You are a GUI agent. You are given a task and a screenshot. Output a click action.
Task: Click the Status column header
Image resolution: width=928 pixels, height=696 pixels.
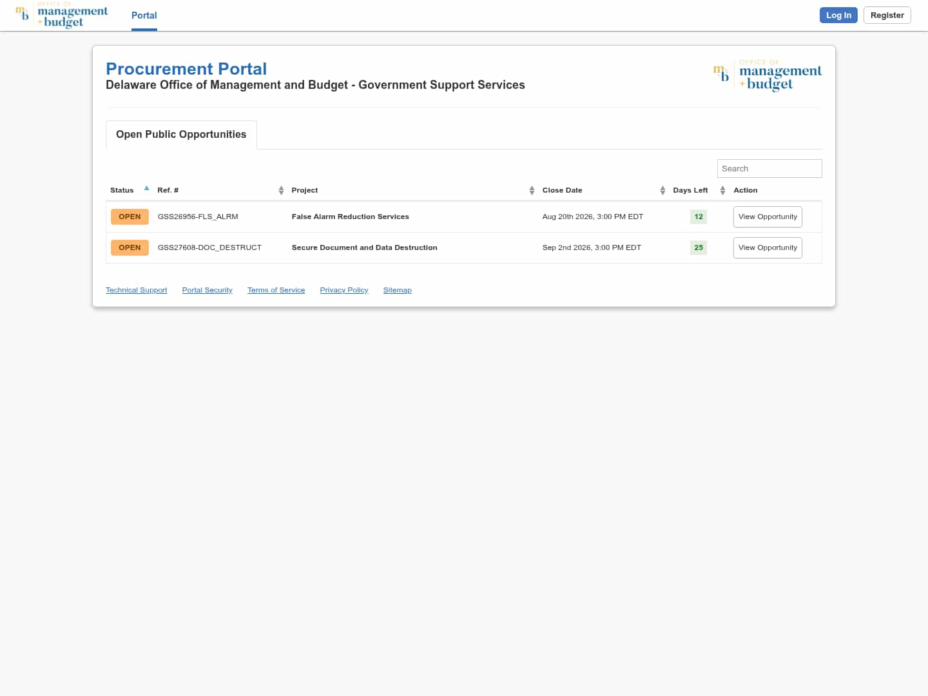(122, 190)
